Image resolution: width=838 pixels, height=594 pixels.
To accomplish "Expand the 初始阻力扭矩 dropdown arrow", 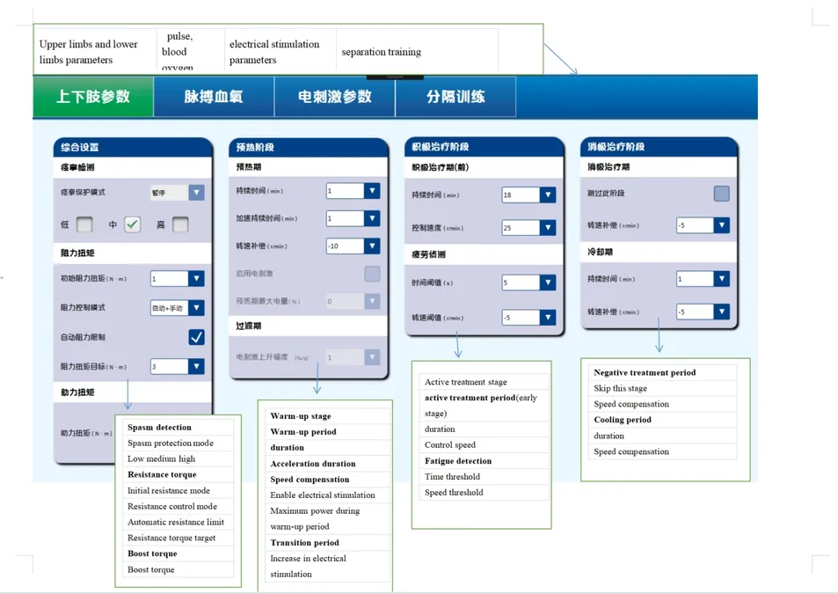I will coord(196,279).
